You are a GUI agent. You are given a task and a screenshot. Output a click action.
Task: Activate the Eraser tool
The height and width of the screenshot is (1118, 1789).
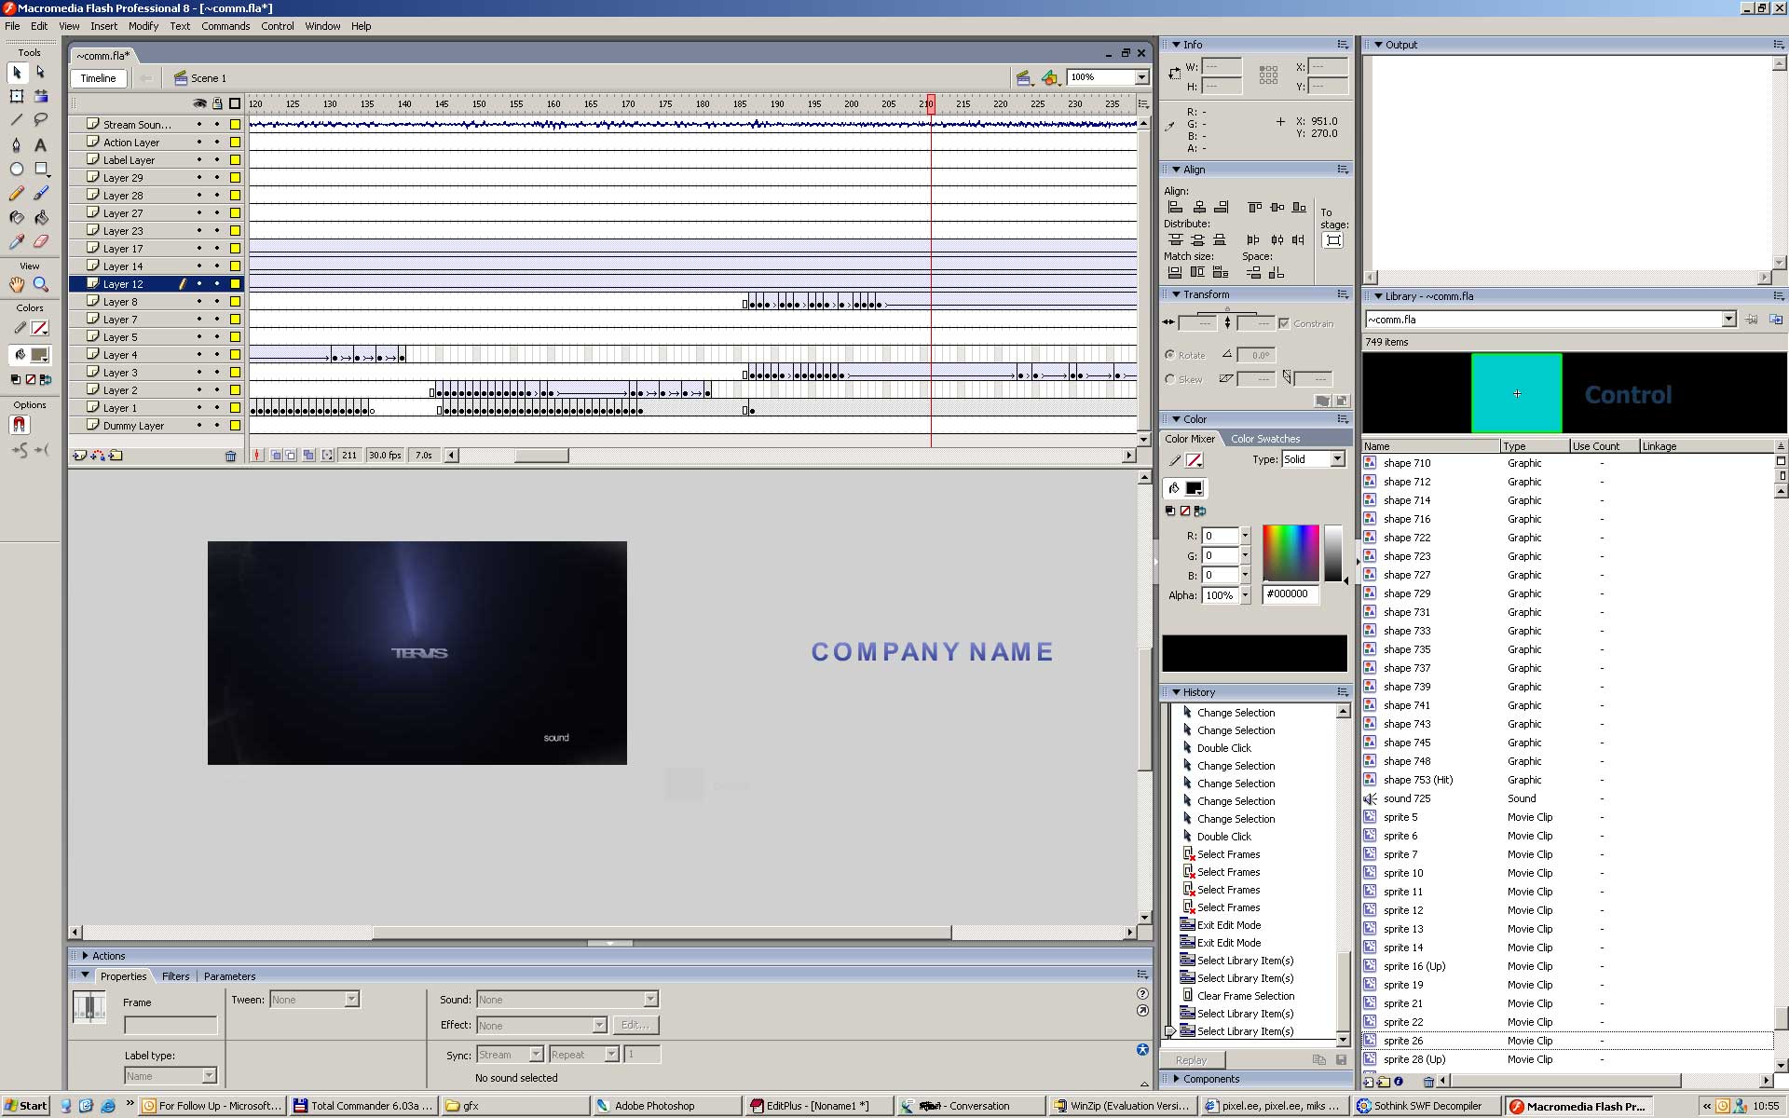pyautogui.click(x=41, y=241)
